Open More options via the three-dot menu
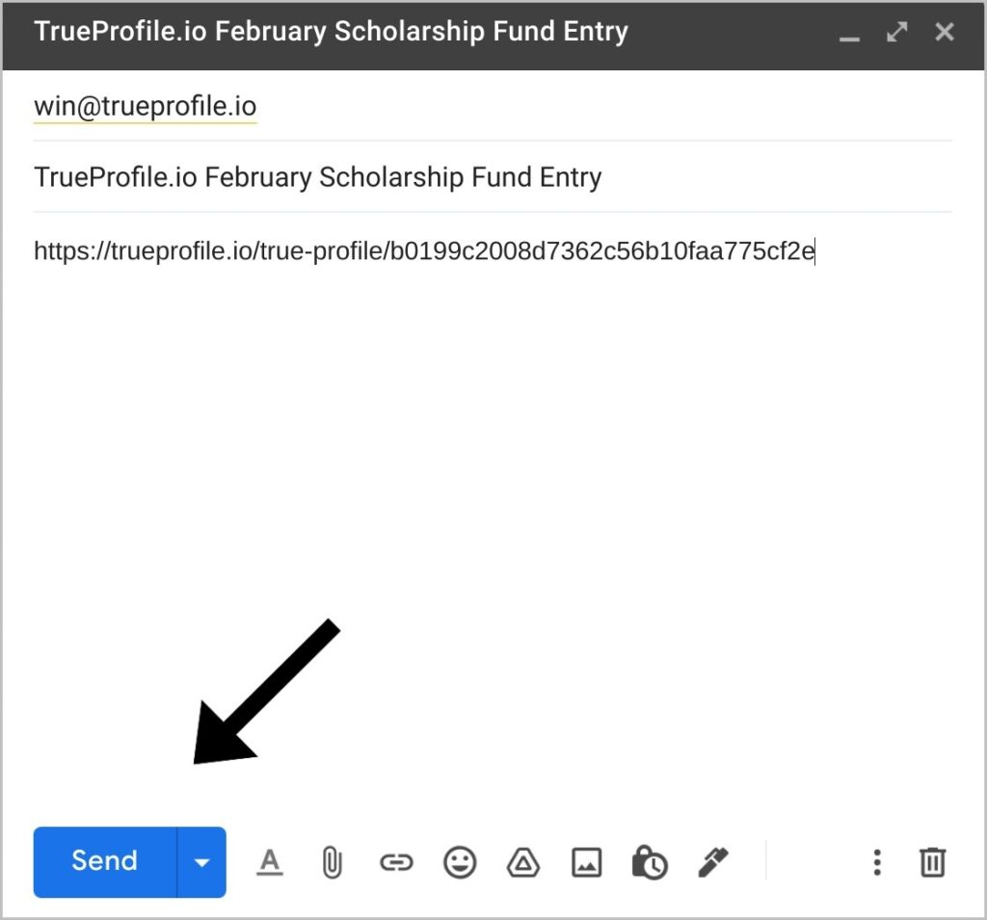This screenshot has height=920, width=987. coord(877,862)
